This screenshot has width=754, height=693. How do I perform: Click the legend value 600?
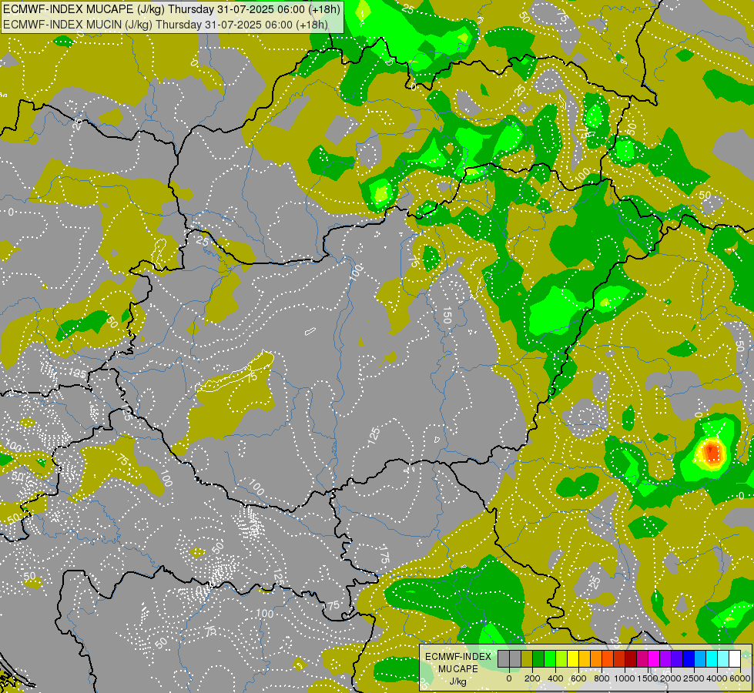tap(578, 678)
